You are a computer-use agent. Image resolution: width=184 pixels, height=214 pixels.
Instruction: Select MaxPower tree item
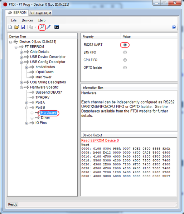43,77
